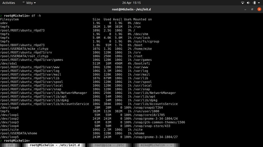Switch to the mike@Michelin - ~ tab
This screenshot has width=263, height=147.
coord(156,145)
